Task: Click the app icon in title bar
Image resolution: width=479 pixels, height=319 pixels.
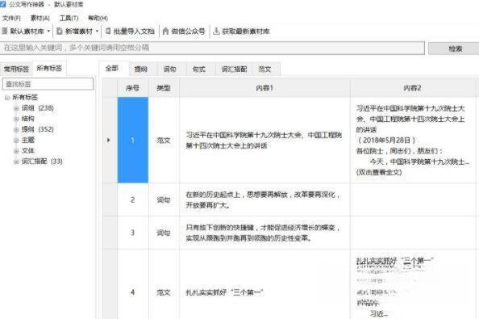Action: 2,4
